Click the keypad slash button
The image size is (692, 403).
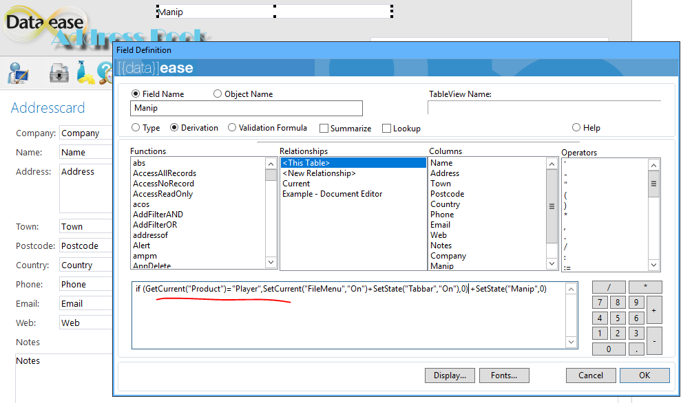(609, 287)
